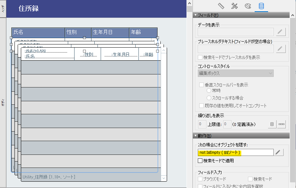
Task: Select the ::氏名ひらがな field on front portal
Action: (46, 51)
